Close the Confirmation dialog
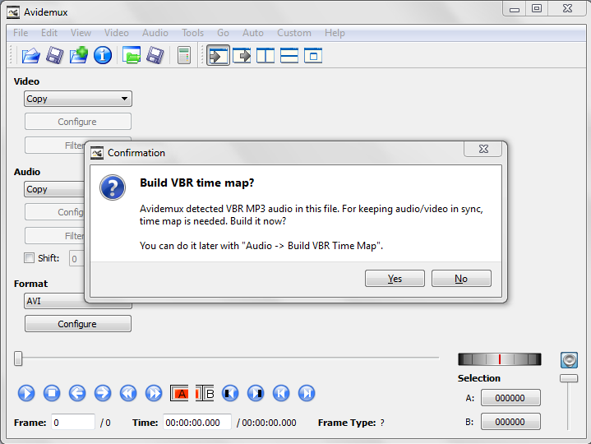The height and width of the screenshot is (444, 591). pyautogui.click(x=483, y=150)
